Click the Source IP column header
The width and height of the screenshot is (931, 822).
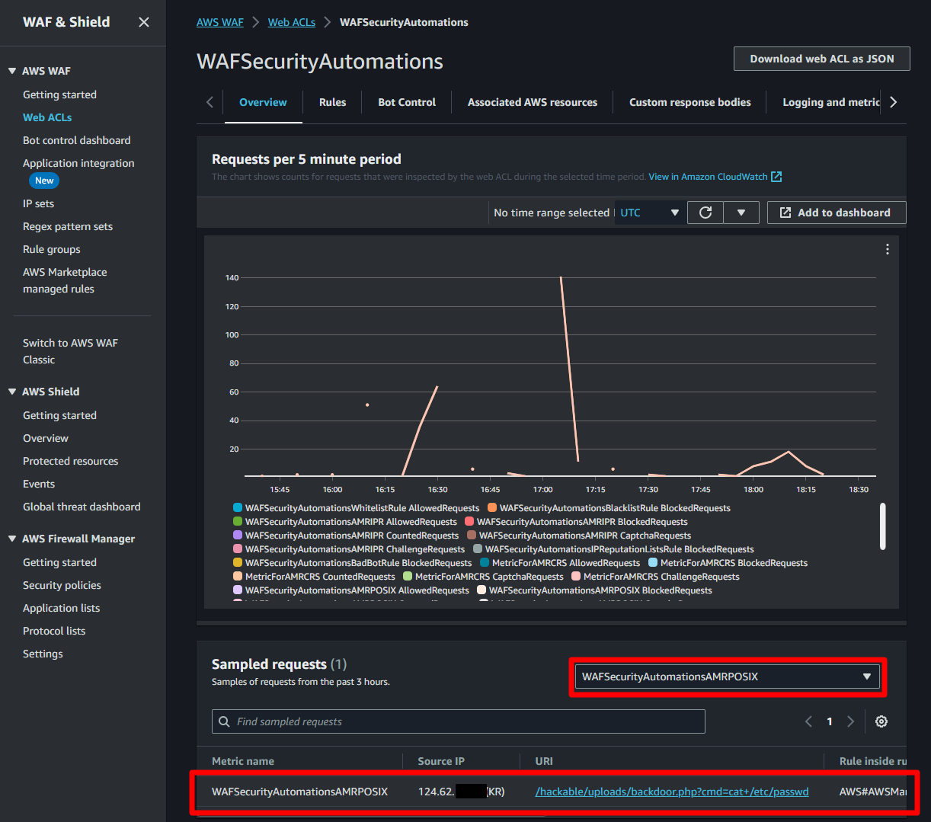pyautogui.click(x=441, y=761)
